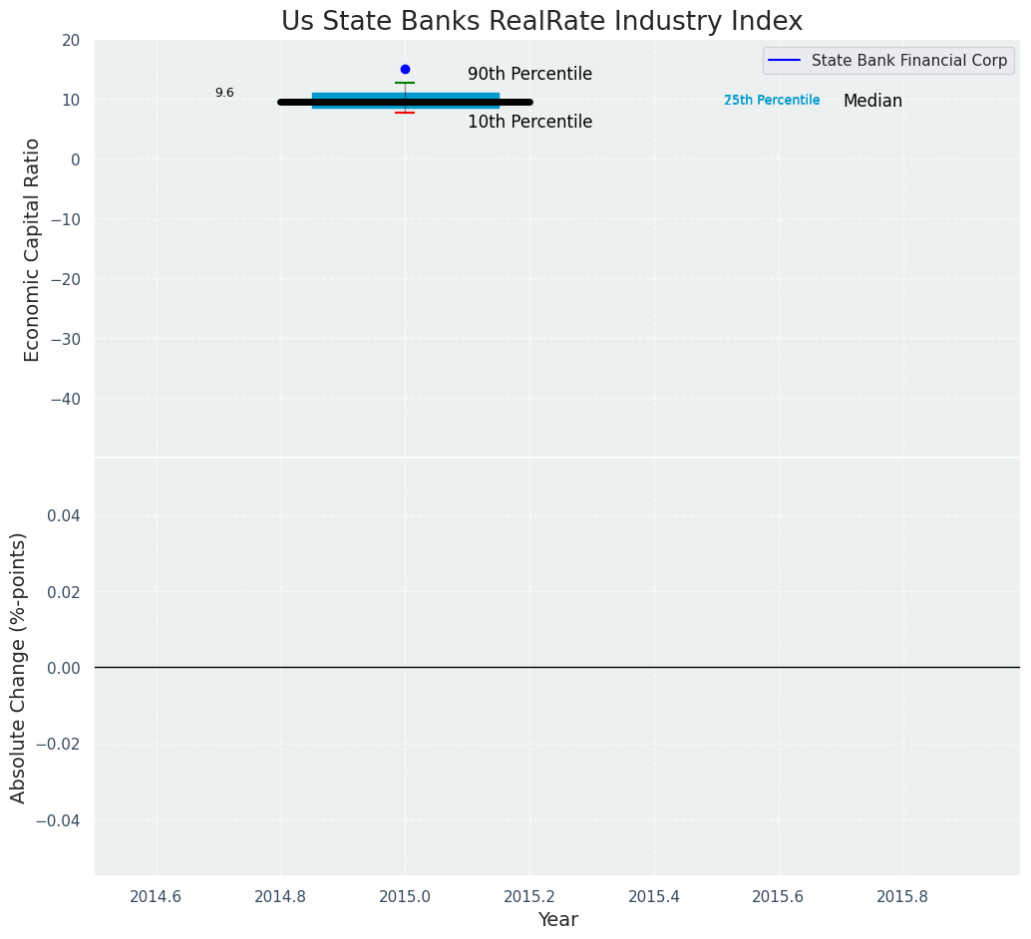Click the 10th Percentile annotation
1031x939 pixels.
click(529, 123)
